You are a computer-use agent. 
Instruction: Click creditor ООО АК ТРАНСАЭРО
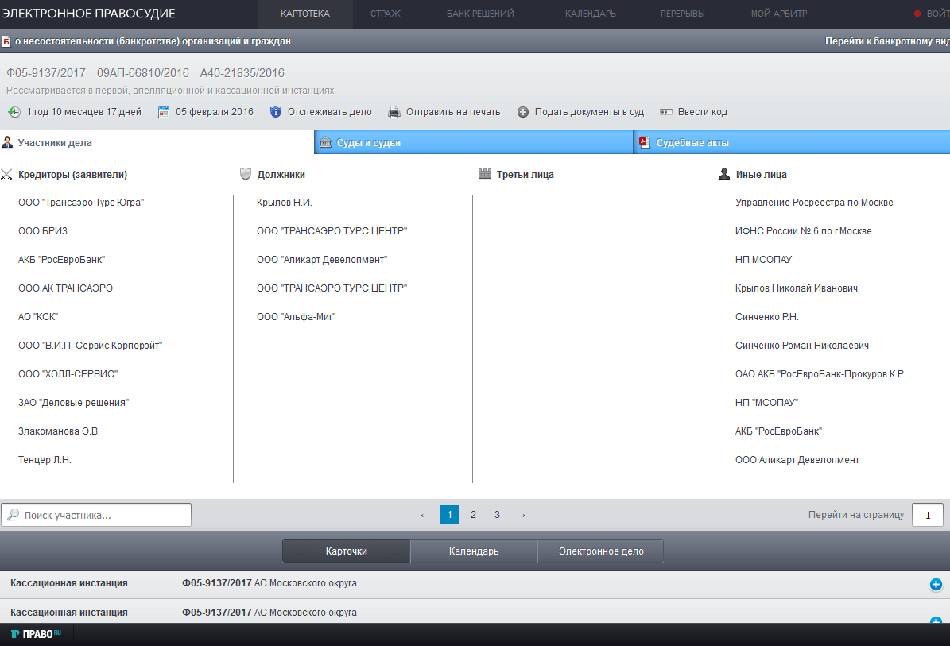[65, 288]
